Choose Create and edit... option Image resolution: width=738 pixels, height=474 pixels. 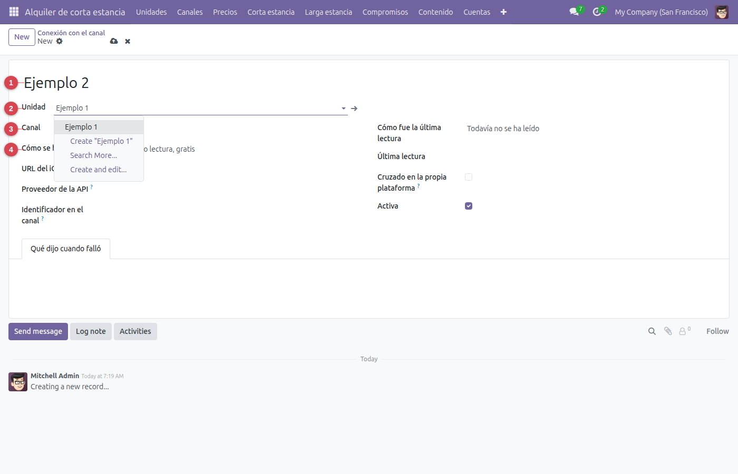(99, 170)
